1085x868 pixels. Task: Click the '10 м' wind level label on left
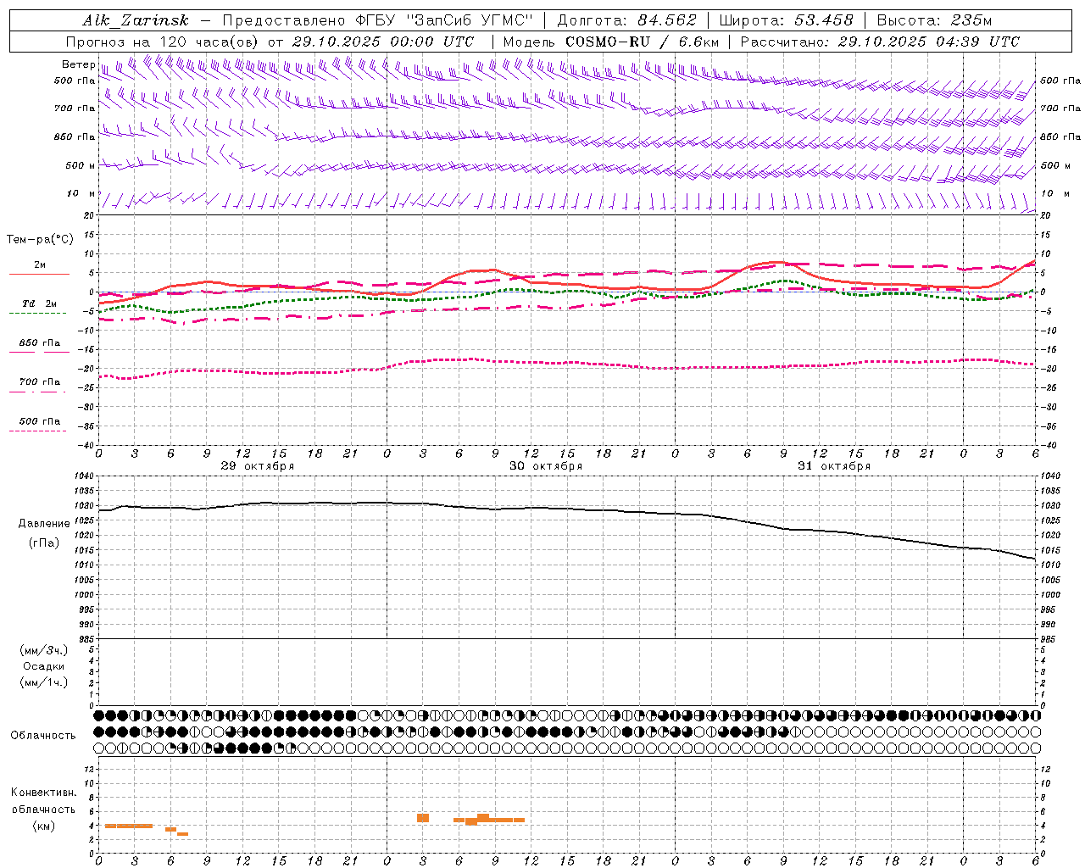pyautogui.click(x=81, y=193)
